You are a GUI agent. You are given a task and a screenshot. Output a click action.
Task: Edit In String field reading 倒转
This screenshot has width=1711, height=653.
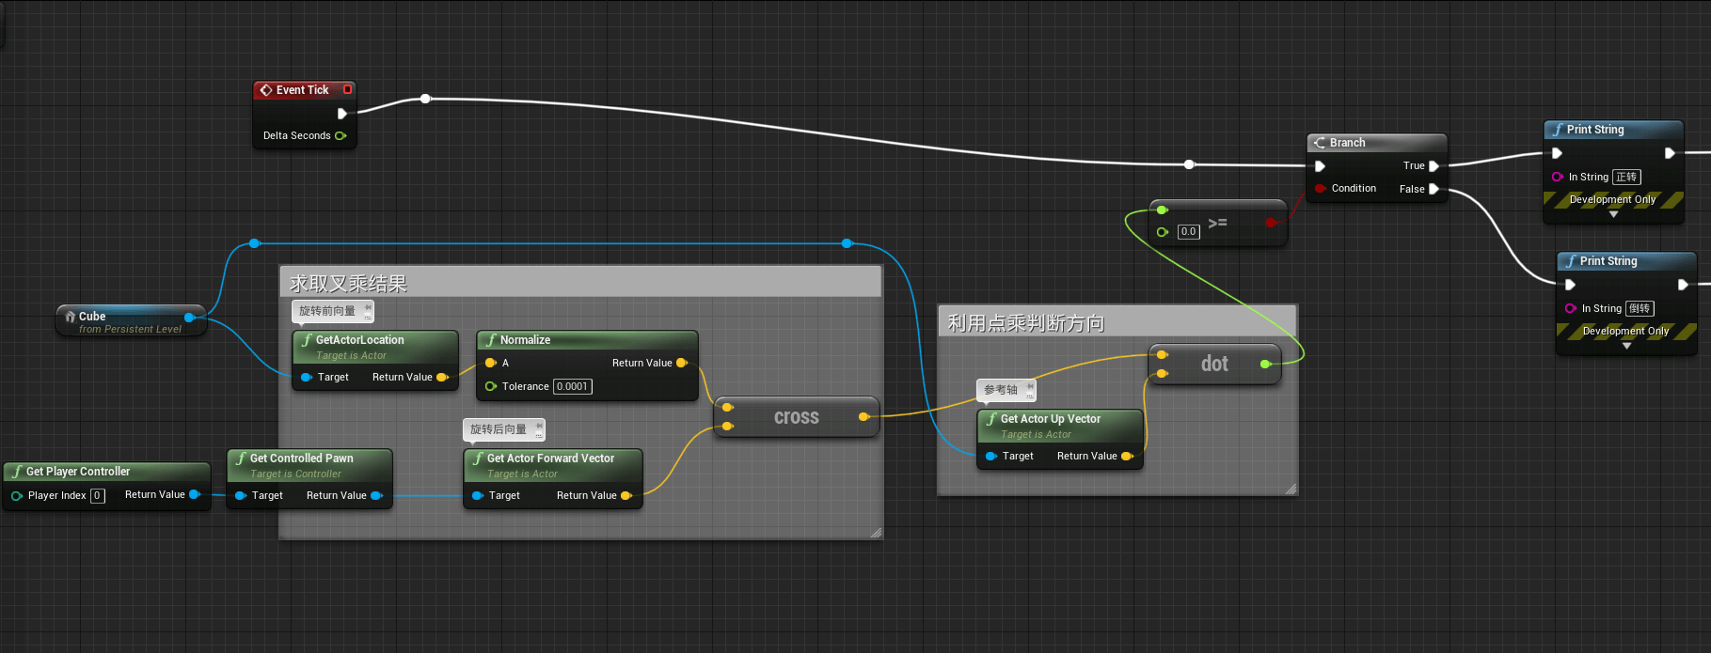click(x=1640, y=308)
